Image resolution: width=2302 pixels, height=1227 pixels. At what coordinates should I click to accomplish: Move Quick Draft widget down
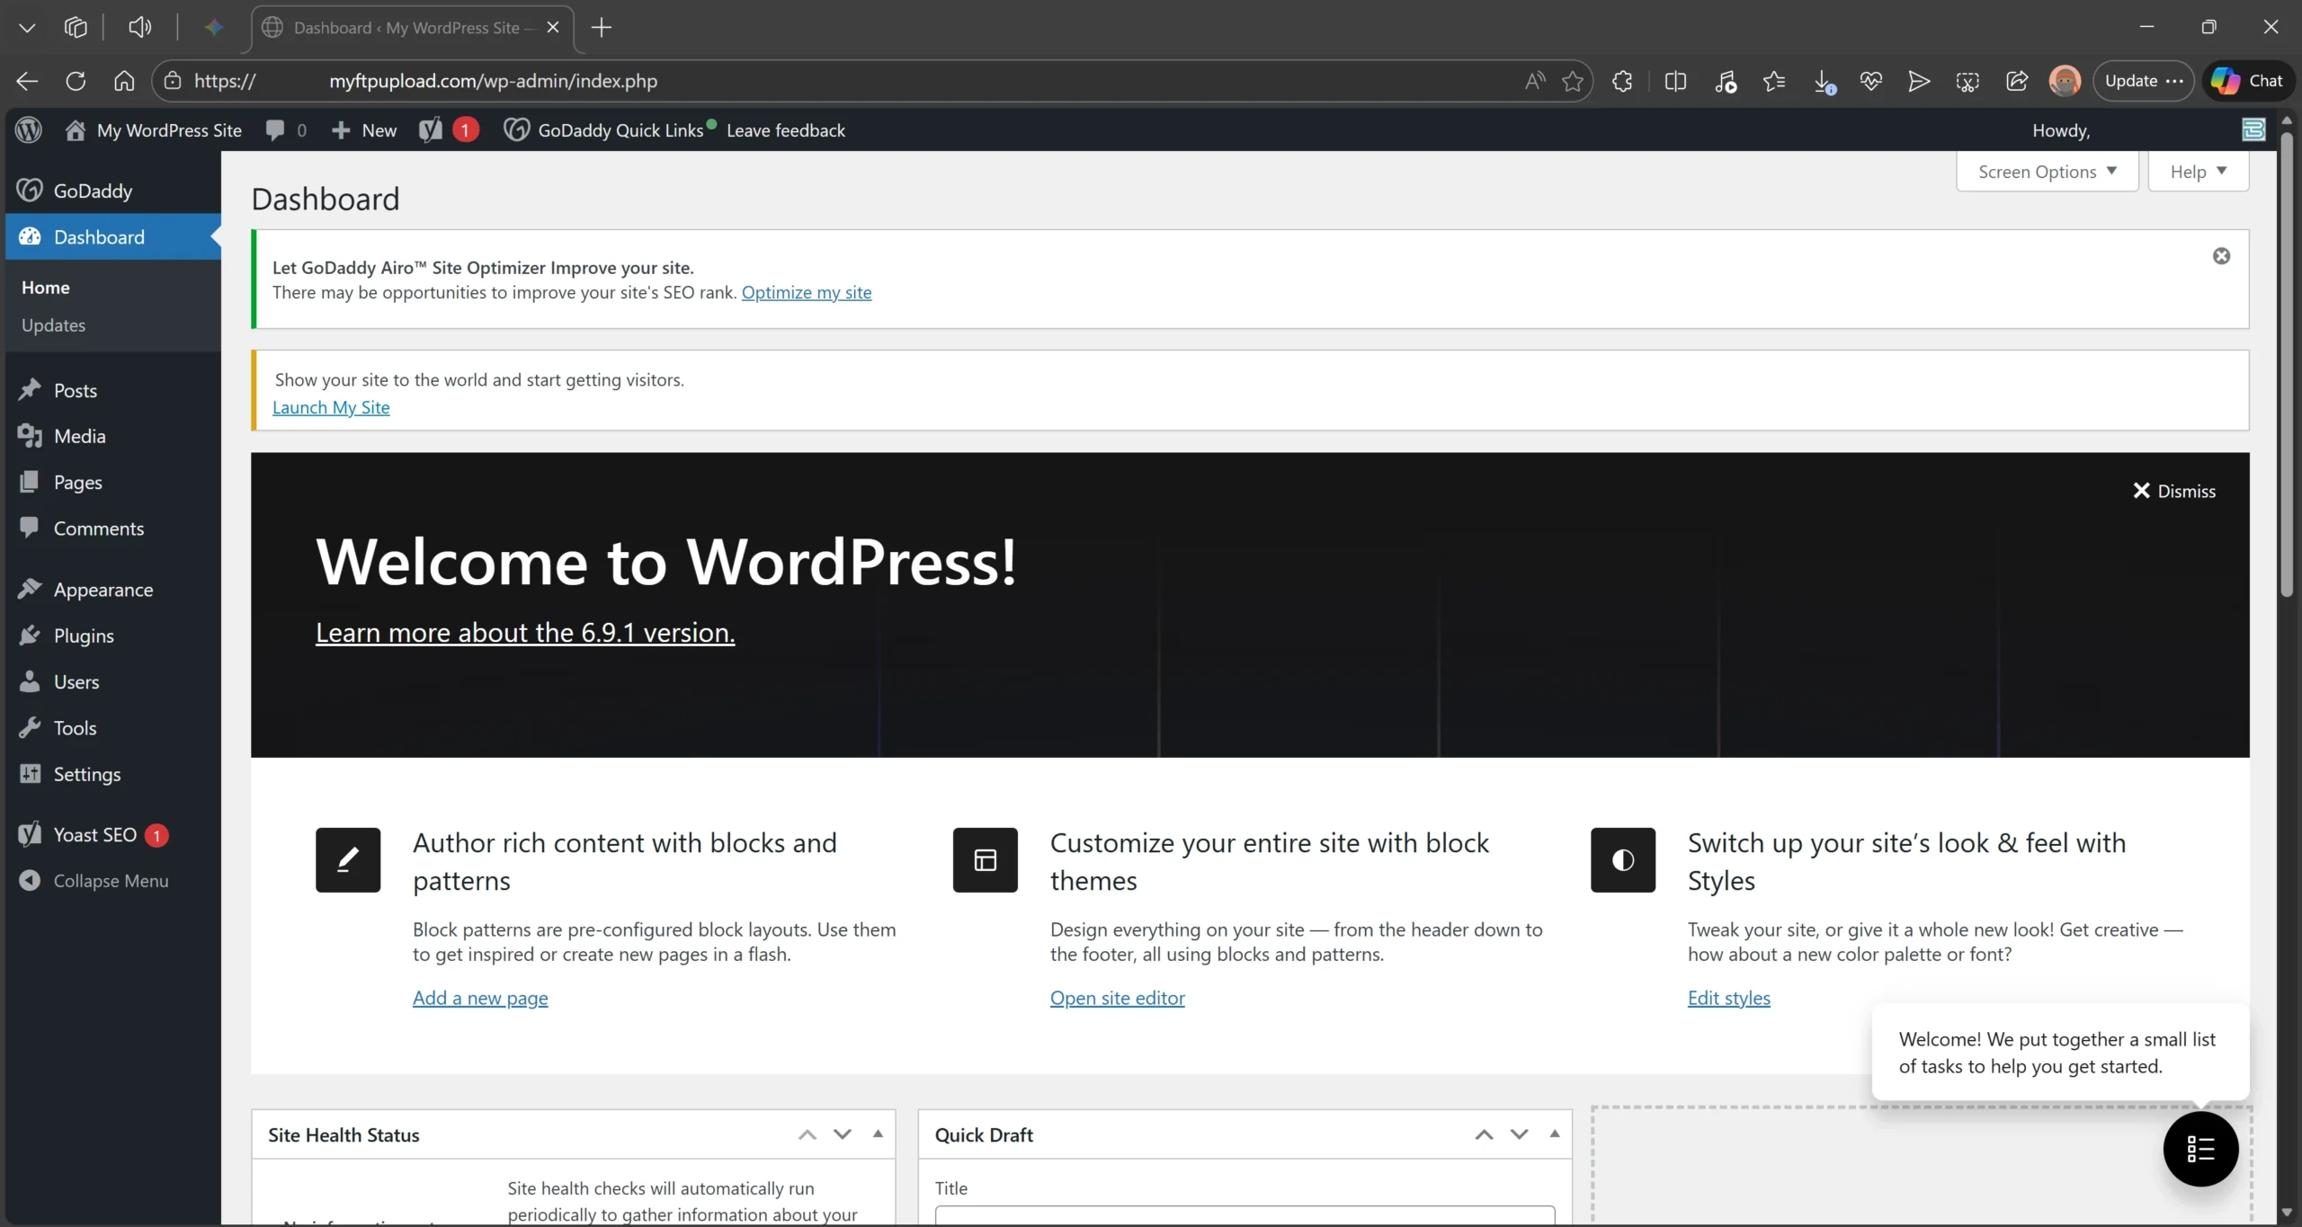(x=1519, y=1134)
